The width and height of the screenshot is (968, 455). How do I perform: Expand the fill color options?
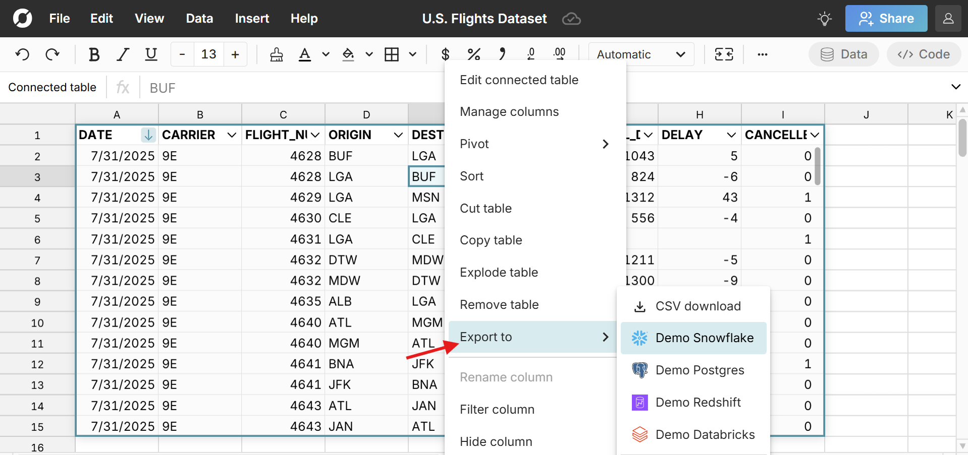pos(369,54)
